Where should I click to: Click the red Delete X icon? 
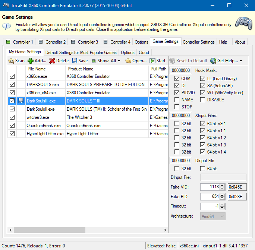pyautogui.click(x=52, y=61)
